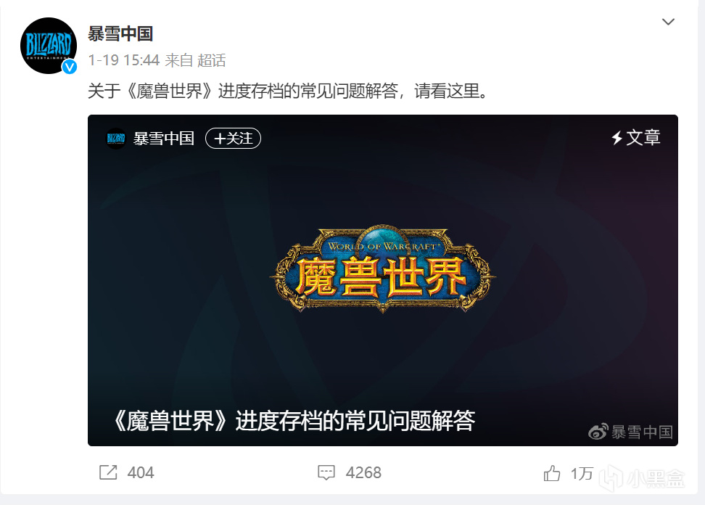The width and height of the screenshot is (705, 505).
Task: Click the comment count 4268
Action: pos(363,472)
